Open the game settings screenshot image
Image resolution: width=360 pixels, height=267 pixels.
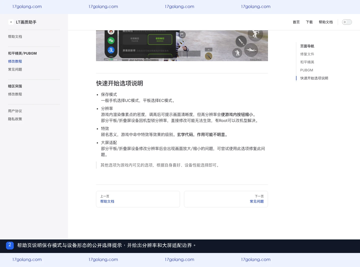[x=182, y=46]
